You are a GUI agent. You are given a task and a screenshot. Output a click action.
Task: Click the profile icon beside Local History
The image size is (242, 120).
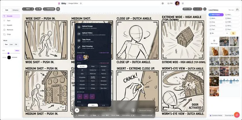(x=237, y=10)
